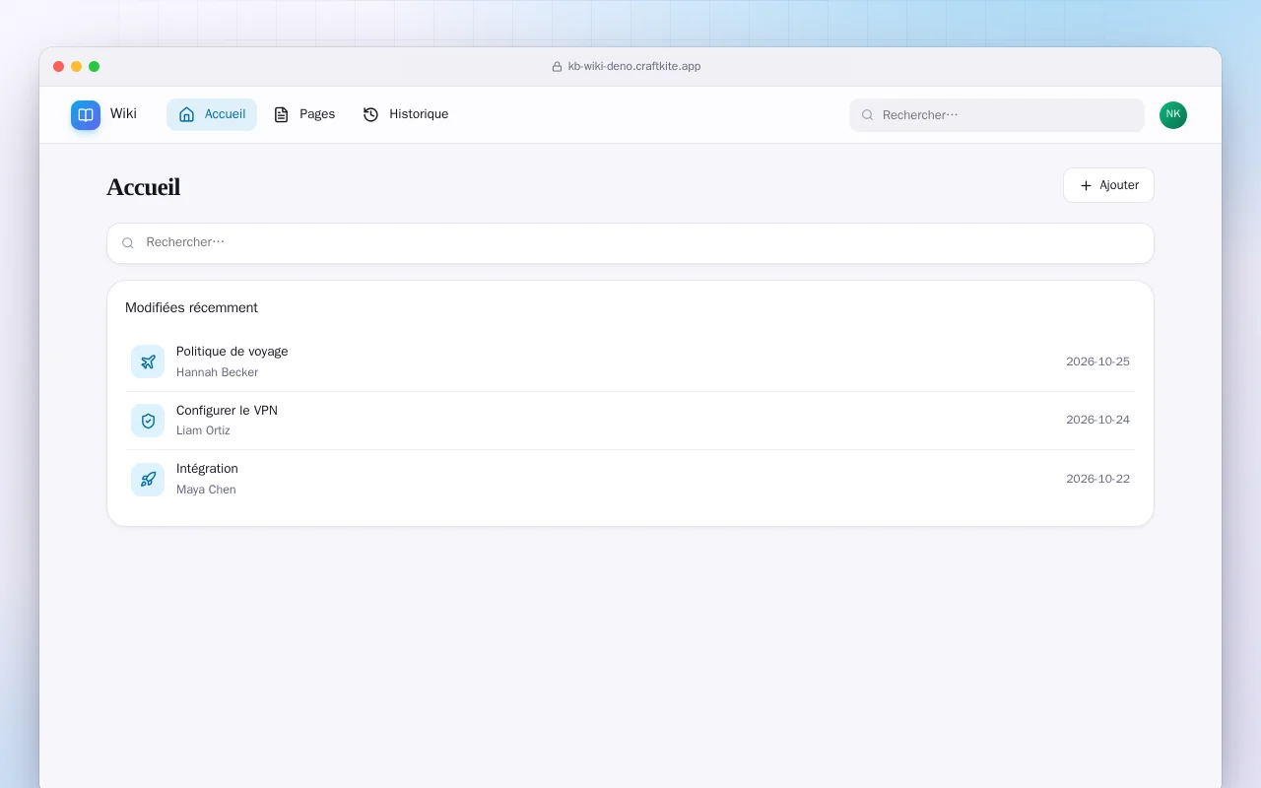1261x788 pixels.
Task: Click the history clock icon beside Historique
Action: pos(371,114)
